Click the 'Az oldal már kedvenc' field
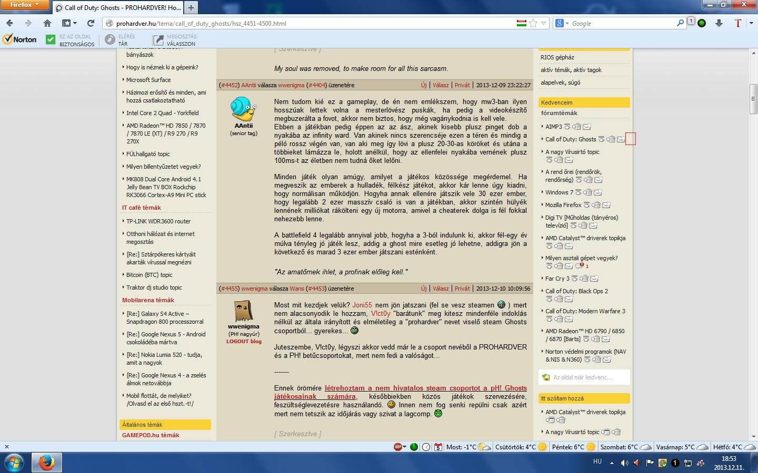Screen dimensions: 758x473 pyautogui.click(x=584, y=377)
